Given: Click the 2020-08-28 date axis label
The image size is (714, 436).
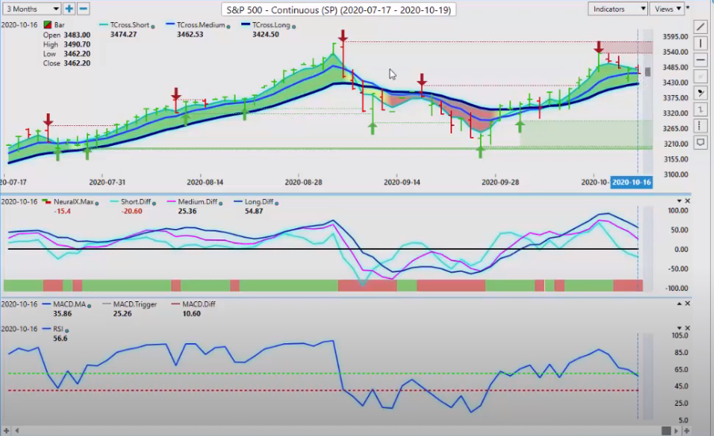Looking at the screenshot, I should [303, 182].
